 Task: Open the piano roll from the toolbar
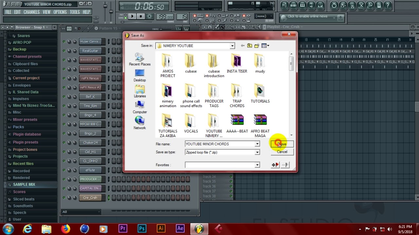302,5
